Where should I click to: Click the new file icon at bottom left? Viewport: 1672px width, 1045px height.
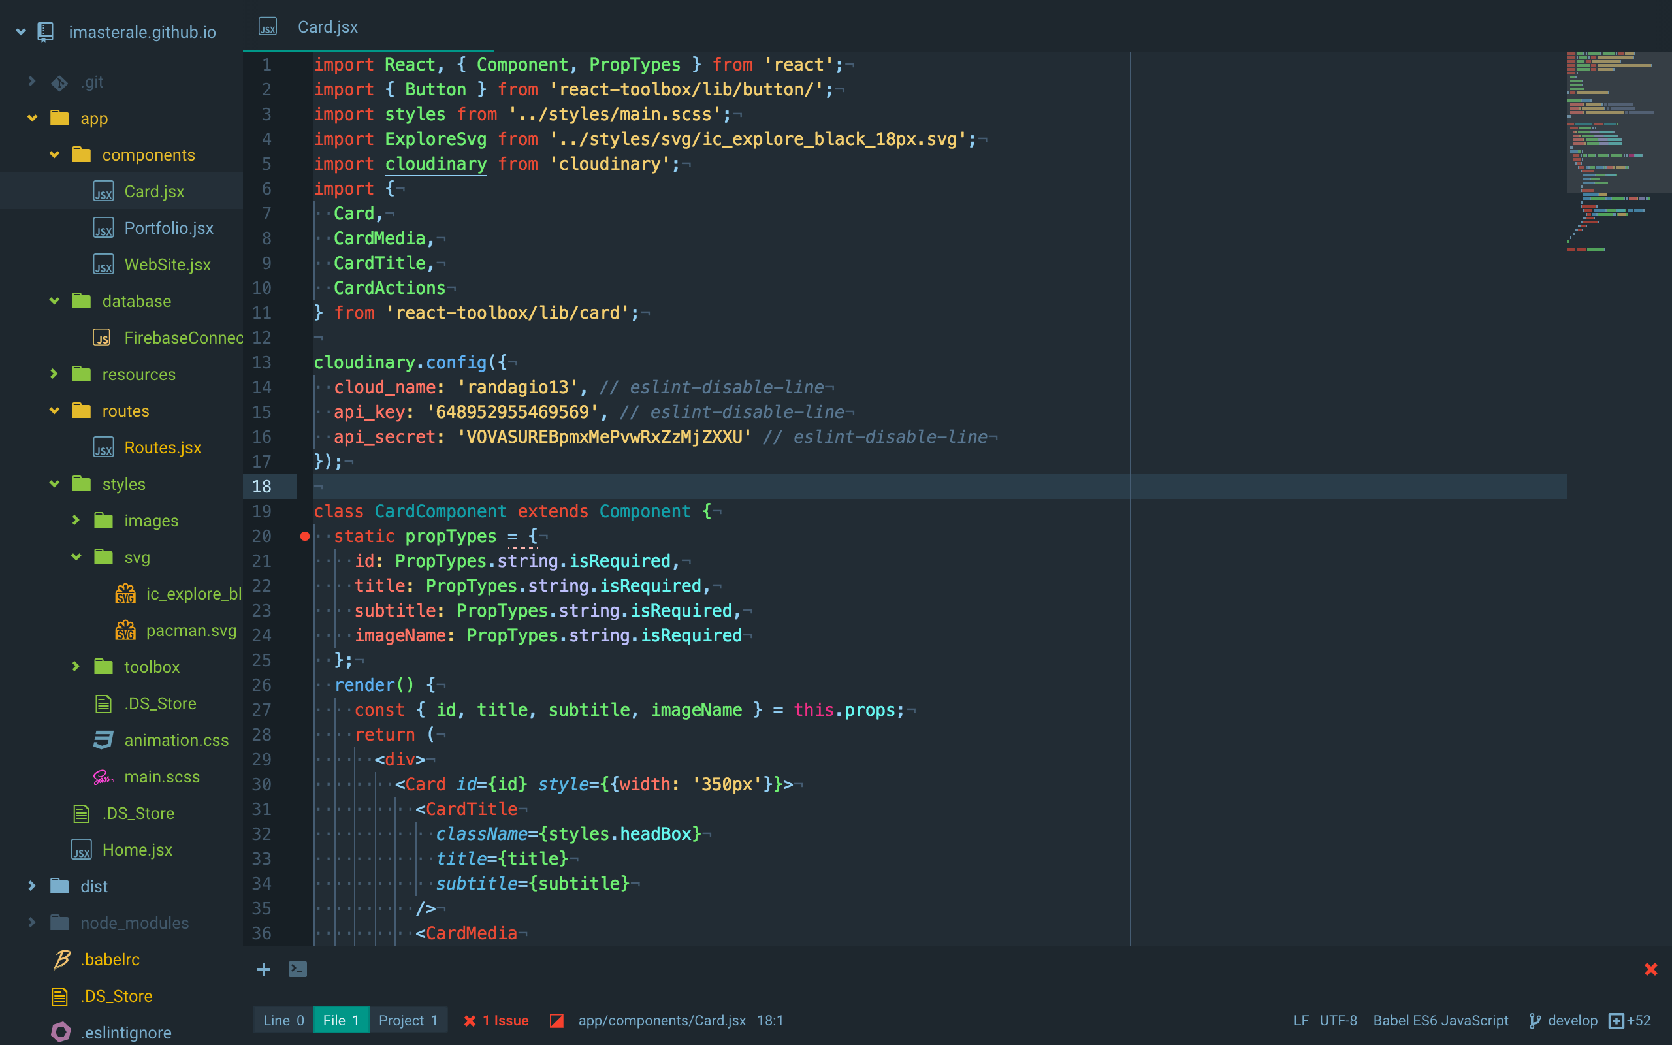tap(263, 968)
